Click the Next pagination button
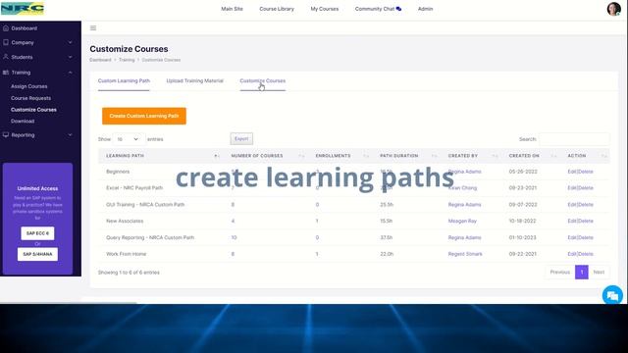 (x=599, y=273)
